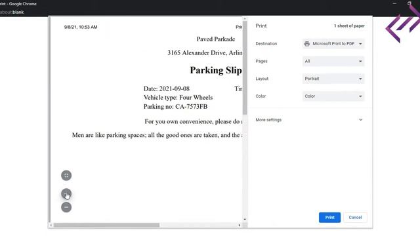Click the Paved Parkade title text

[x=216, y=39]
